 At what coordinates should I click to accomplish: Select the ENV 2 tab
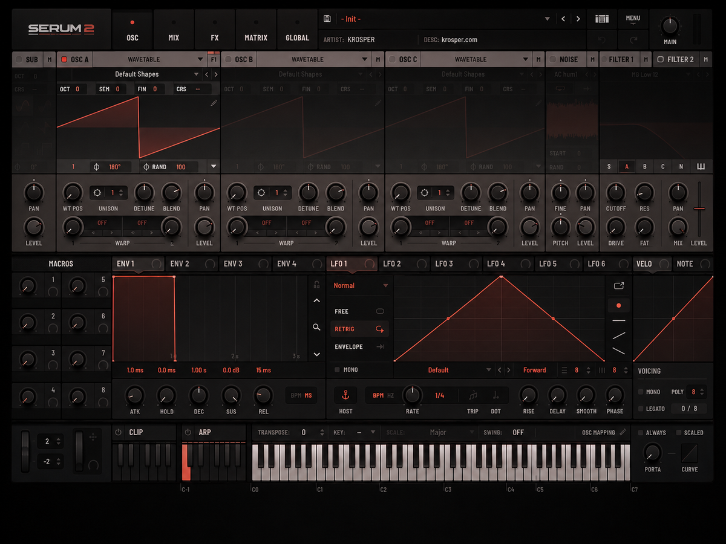coord(191,264)
